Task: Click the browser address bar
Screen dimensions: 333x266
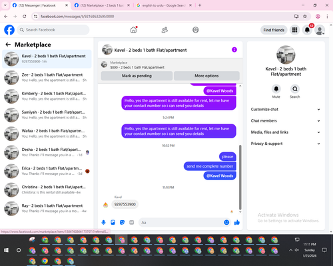Action: pos(165,17)
